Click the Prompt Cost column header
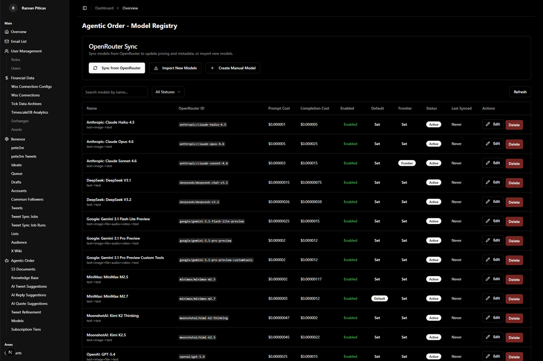 (x=279, y=108)
